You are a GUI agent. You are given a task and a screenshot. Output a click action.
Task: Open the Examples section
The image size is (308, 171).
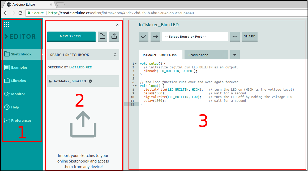point(19,67)
